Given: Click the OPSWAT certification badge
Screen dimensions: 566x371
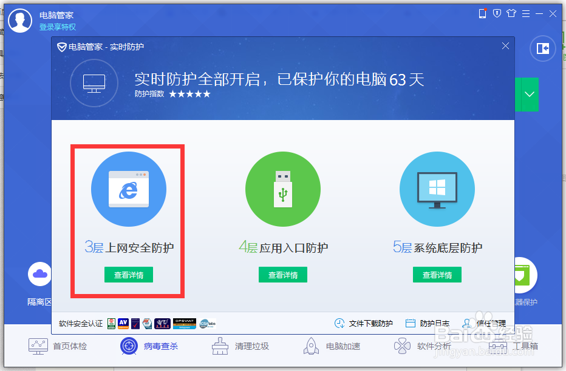Looking at the screenshot, I should [185, 324].
